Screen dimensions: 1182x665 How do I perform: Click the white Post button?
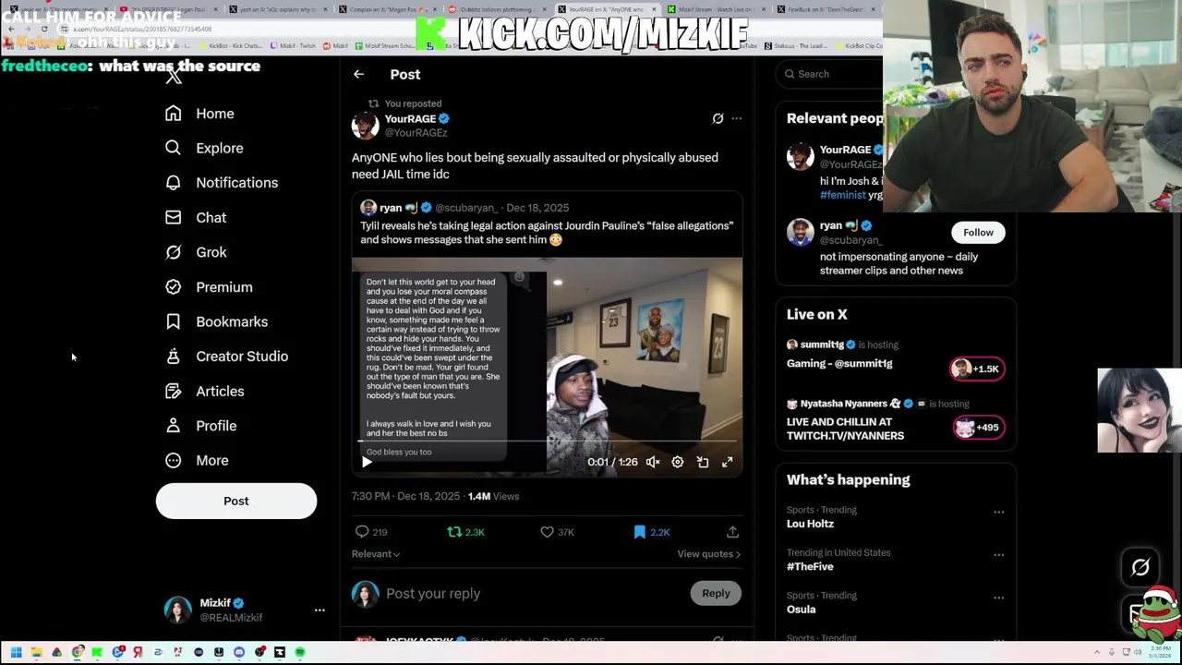tap(236, 501)
